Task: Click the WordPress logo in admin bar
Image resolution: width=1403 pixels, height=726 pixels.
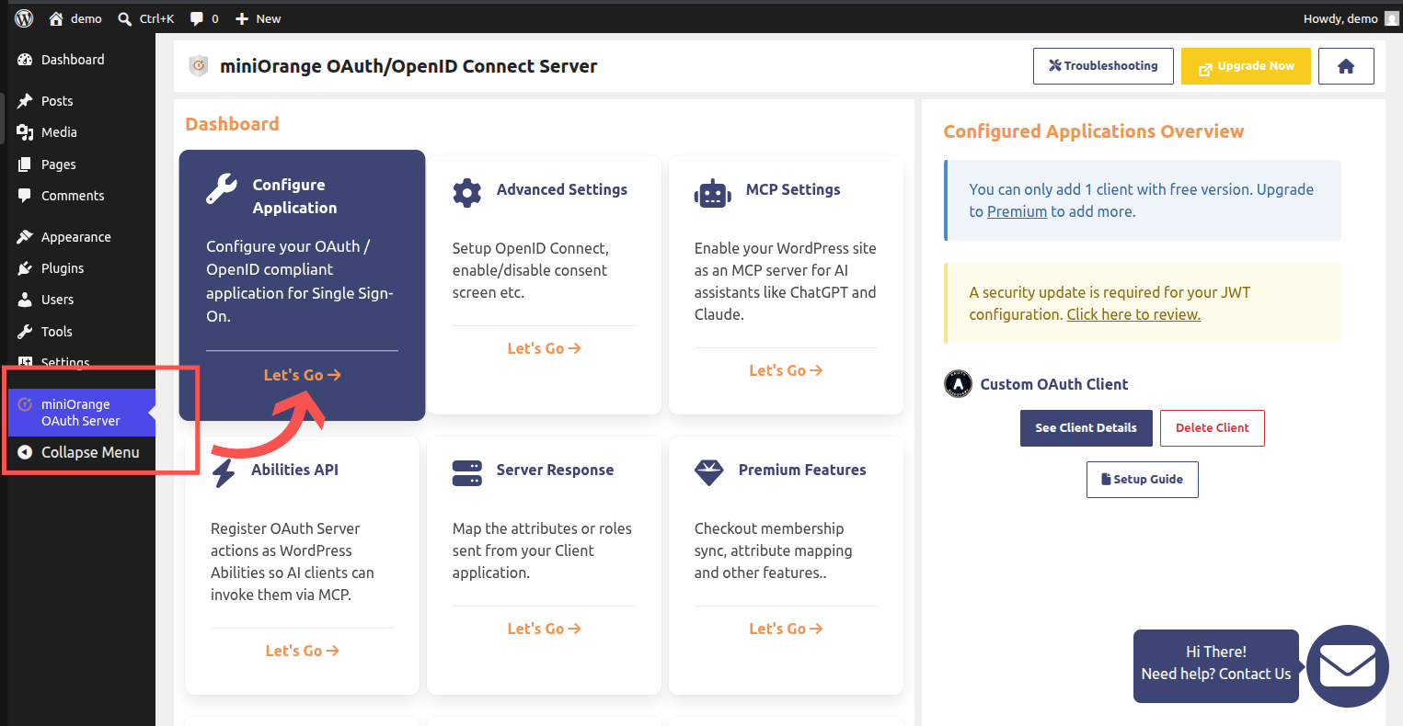Action: pyautogui.click(x=25, y=18)
